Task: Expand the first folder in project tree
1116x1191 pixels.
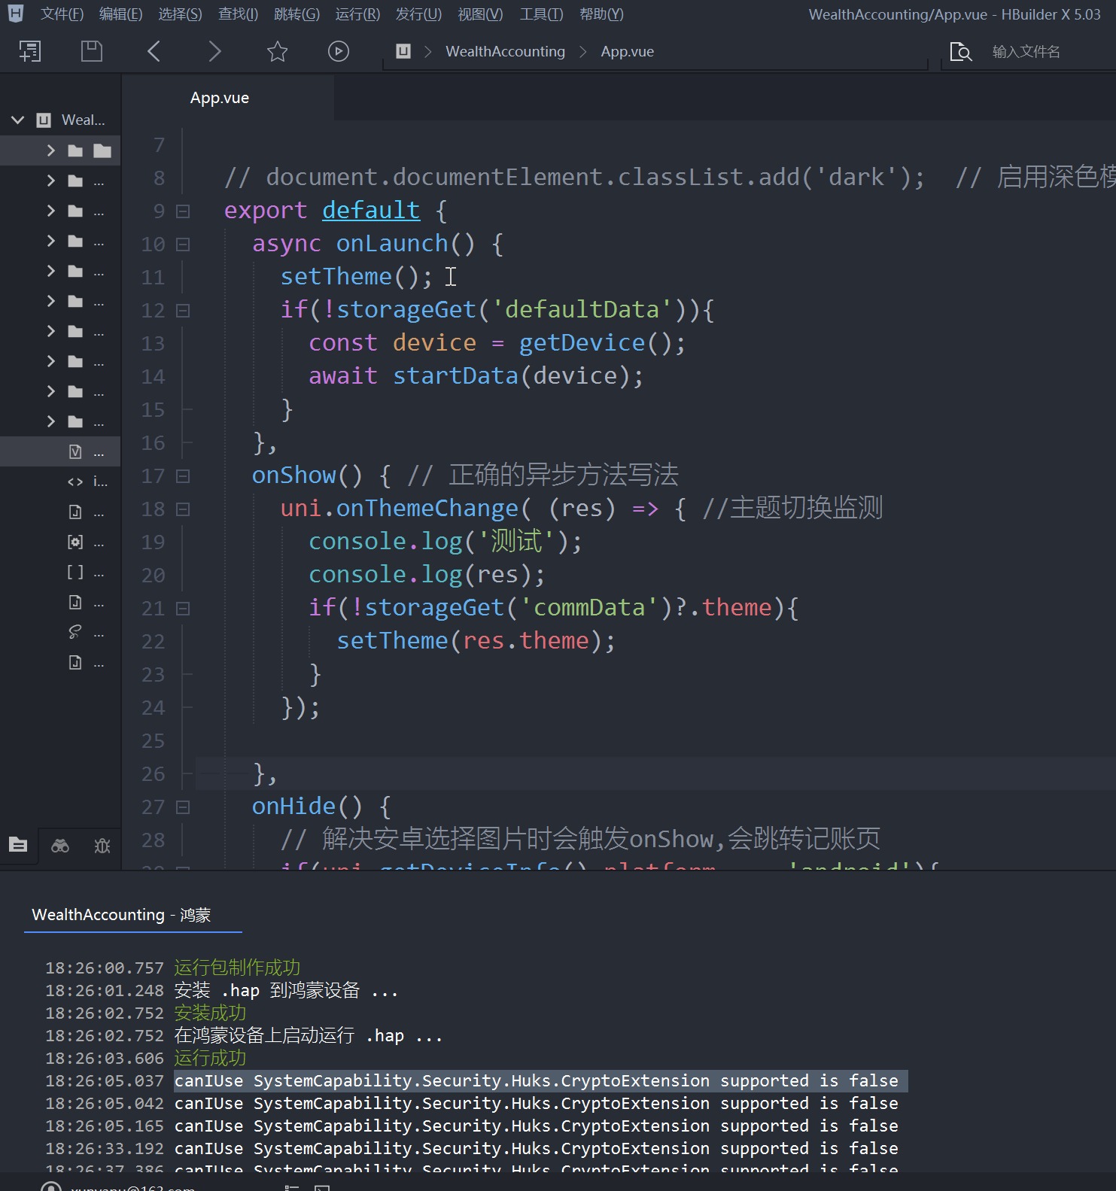Action: (x=51, y=150)
